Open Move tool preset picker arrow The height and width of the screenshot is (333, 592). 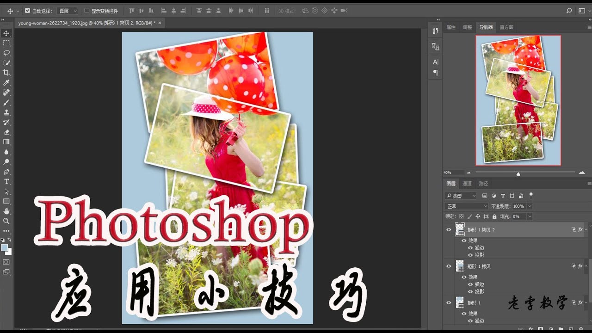[x=18, y=11]
